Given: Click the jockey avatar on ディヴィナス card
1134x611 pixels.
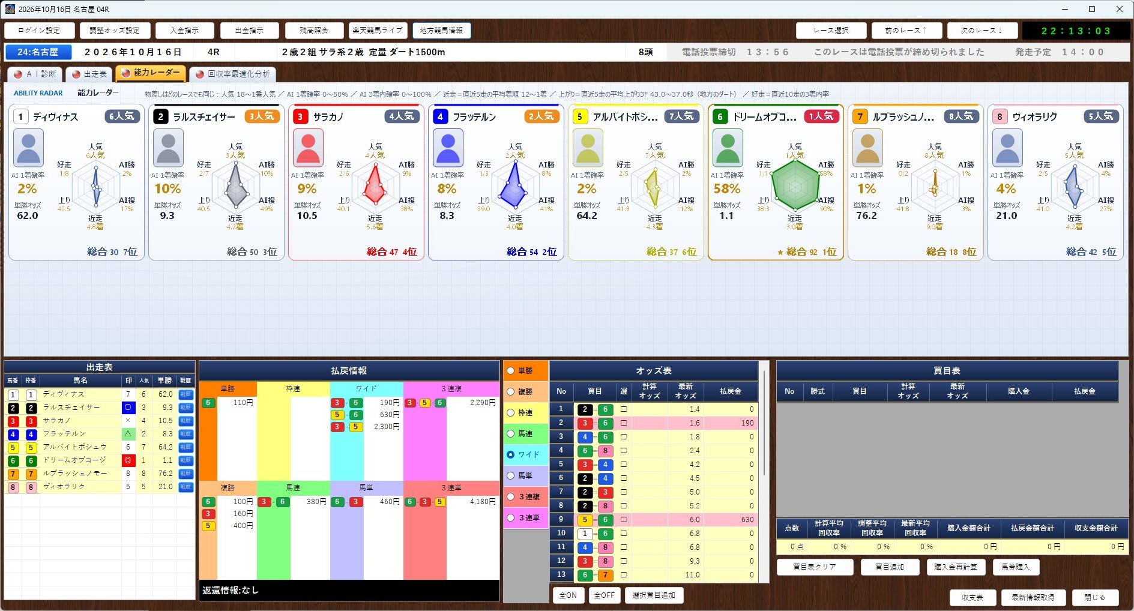Looking at the screenshot, I should point(28,148).
